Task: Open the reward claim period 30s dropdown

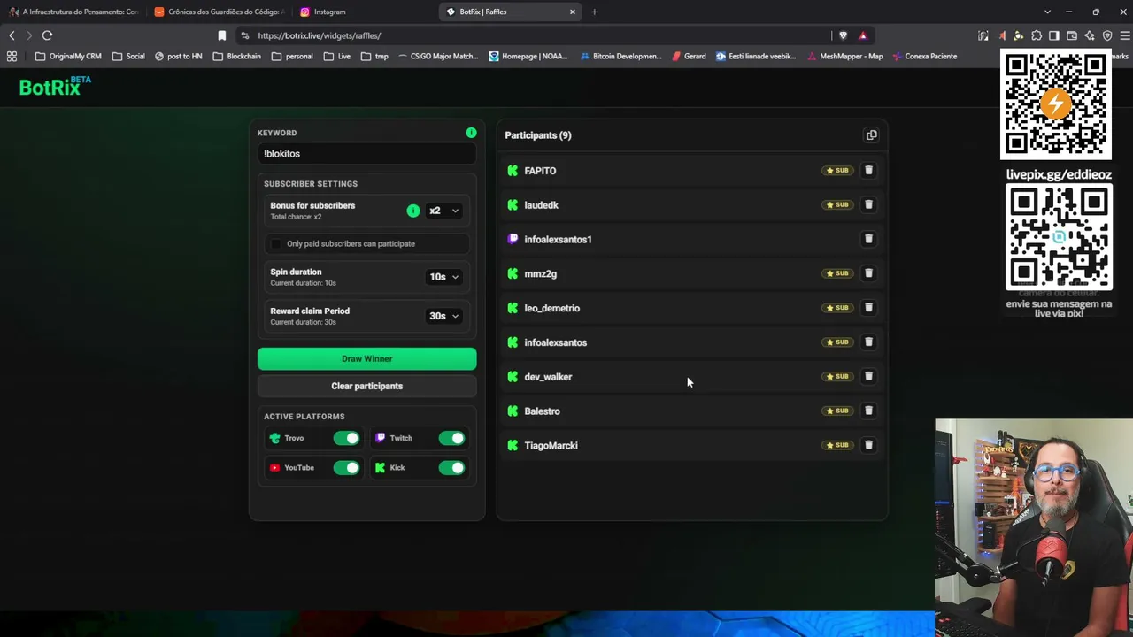Action: [x=444, y=316]
